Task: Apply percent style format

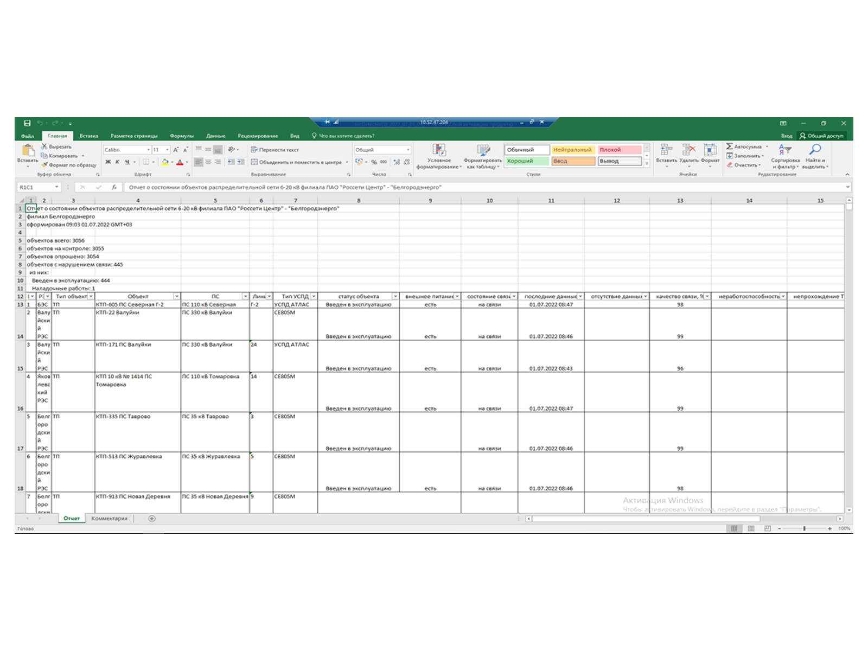Action: point(374,162)
